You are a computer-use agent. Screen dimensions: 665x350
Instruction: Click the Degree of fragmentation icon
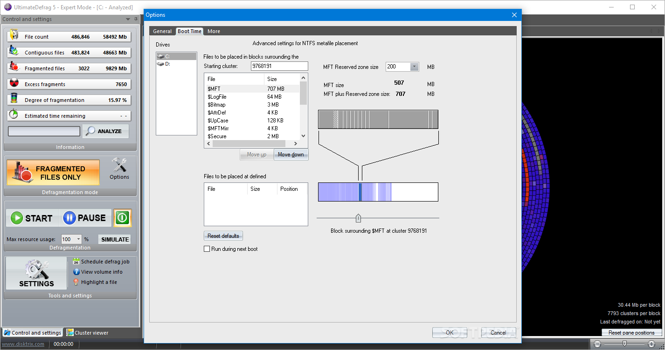pos(14,99)
